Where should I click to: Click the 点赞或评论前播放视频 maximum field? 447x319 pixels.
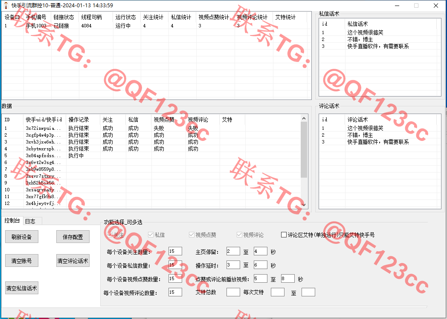287,278
